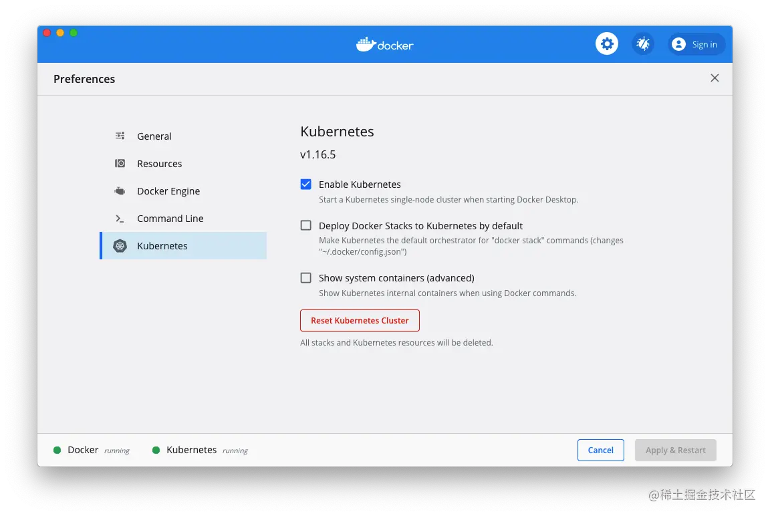Click the macOS red close window button
This screenshot has width=770, height=516.
(x=47, y=33)
